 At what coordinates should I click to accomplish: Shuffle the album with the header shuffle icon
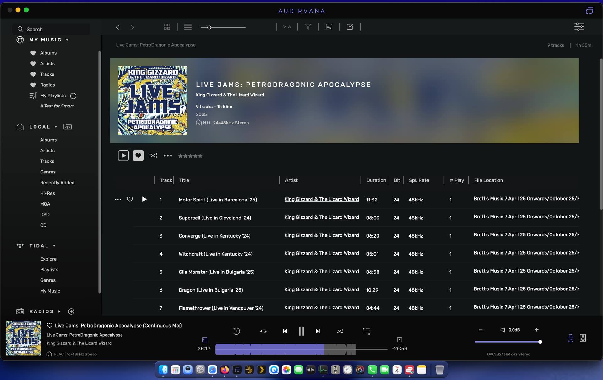tap(153, 156)
